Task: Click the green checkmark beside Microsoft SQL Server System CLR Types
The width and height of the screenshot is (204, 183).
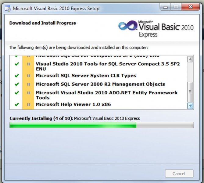Action: pos(17,76)
